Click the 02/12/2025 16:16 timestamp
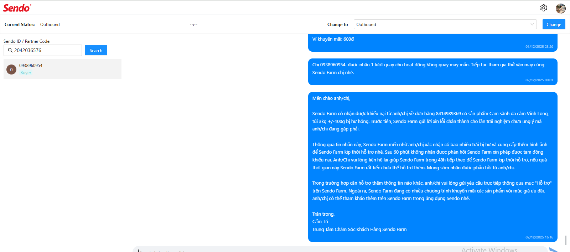 pos(539,237)
